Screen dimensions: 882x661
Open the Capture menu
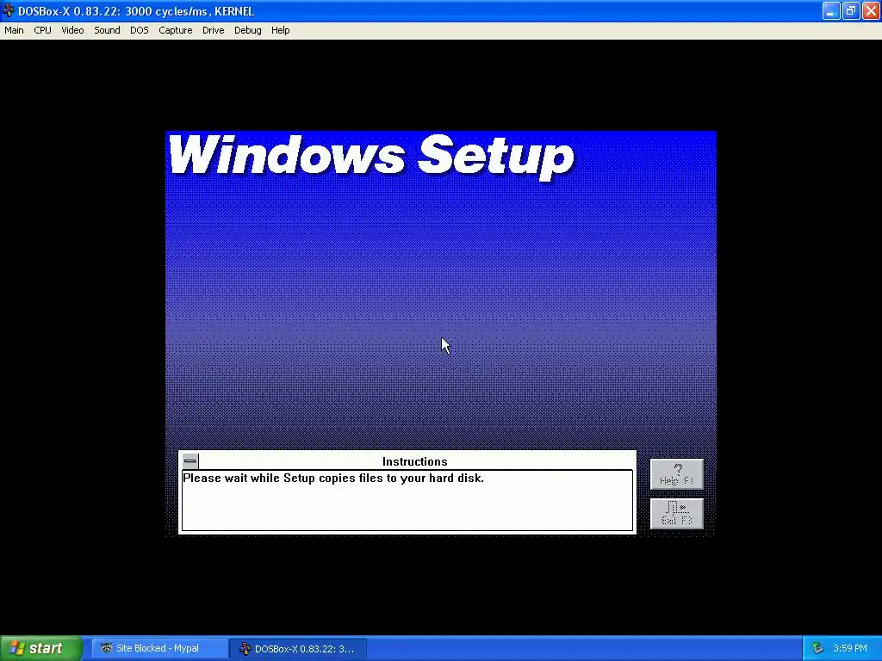click(176, 30)
